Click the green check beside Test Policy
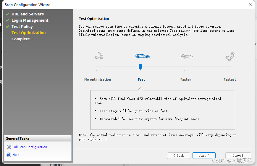This screenshot has height=166, width=257. 7,27
